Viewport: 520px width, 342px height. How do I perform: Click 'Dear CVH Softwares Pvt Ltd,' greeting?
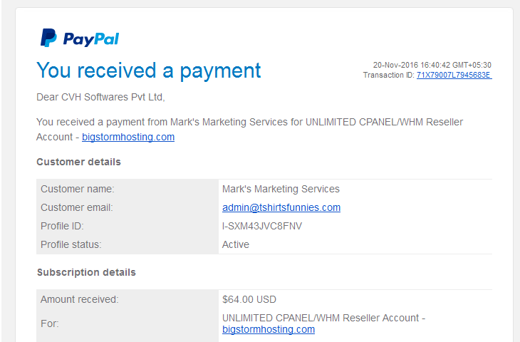(100, 97)
